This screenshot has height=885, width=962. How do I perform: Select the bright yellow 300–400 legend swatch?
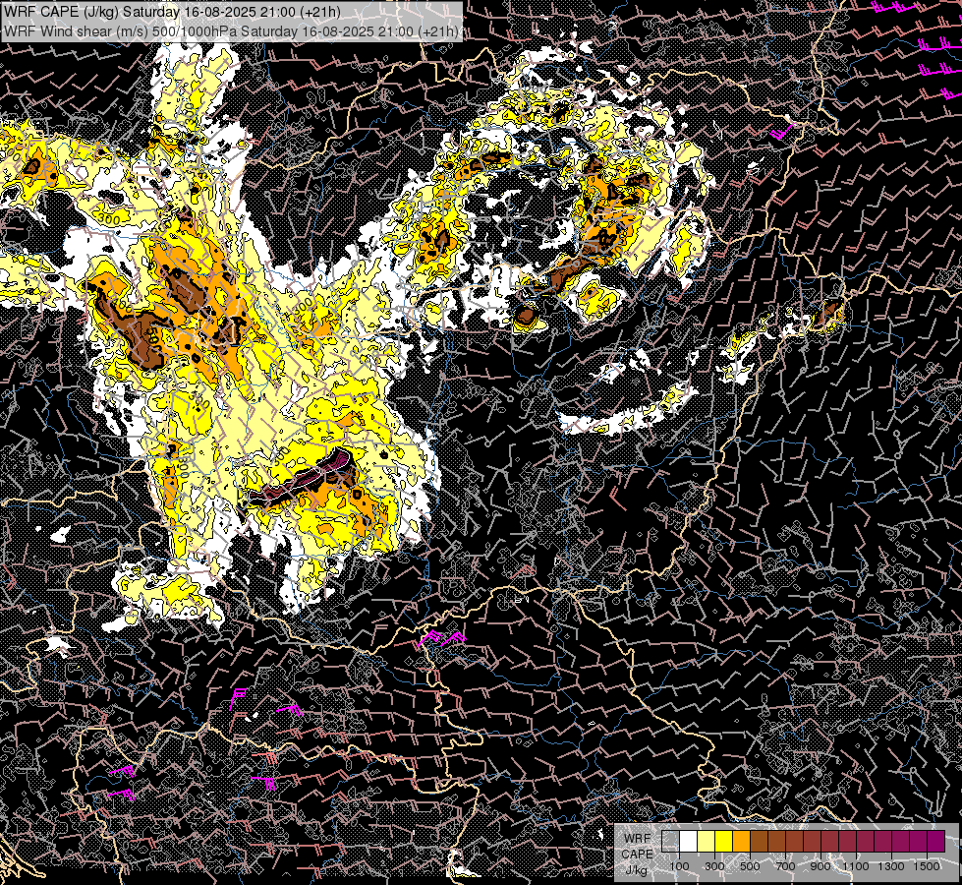click(x=724, y=841)
